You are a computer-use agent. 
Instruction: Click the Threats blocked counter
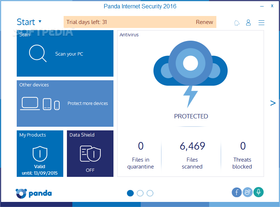click(x=242, y=155)
